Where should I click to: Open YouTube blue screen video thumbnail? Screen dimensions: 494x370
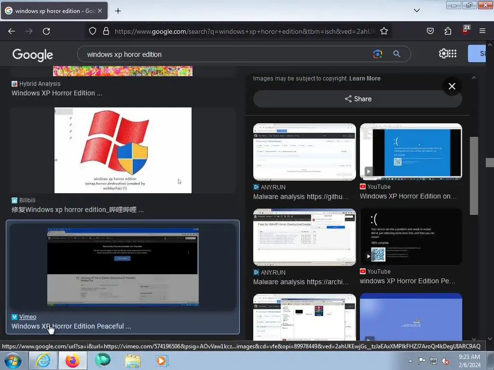pyautogui.click(x=411, y=151)
